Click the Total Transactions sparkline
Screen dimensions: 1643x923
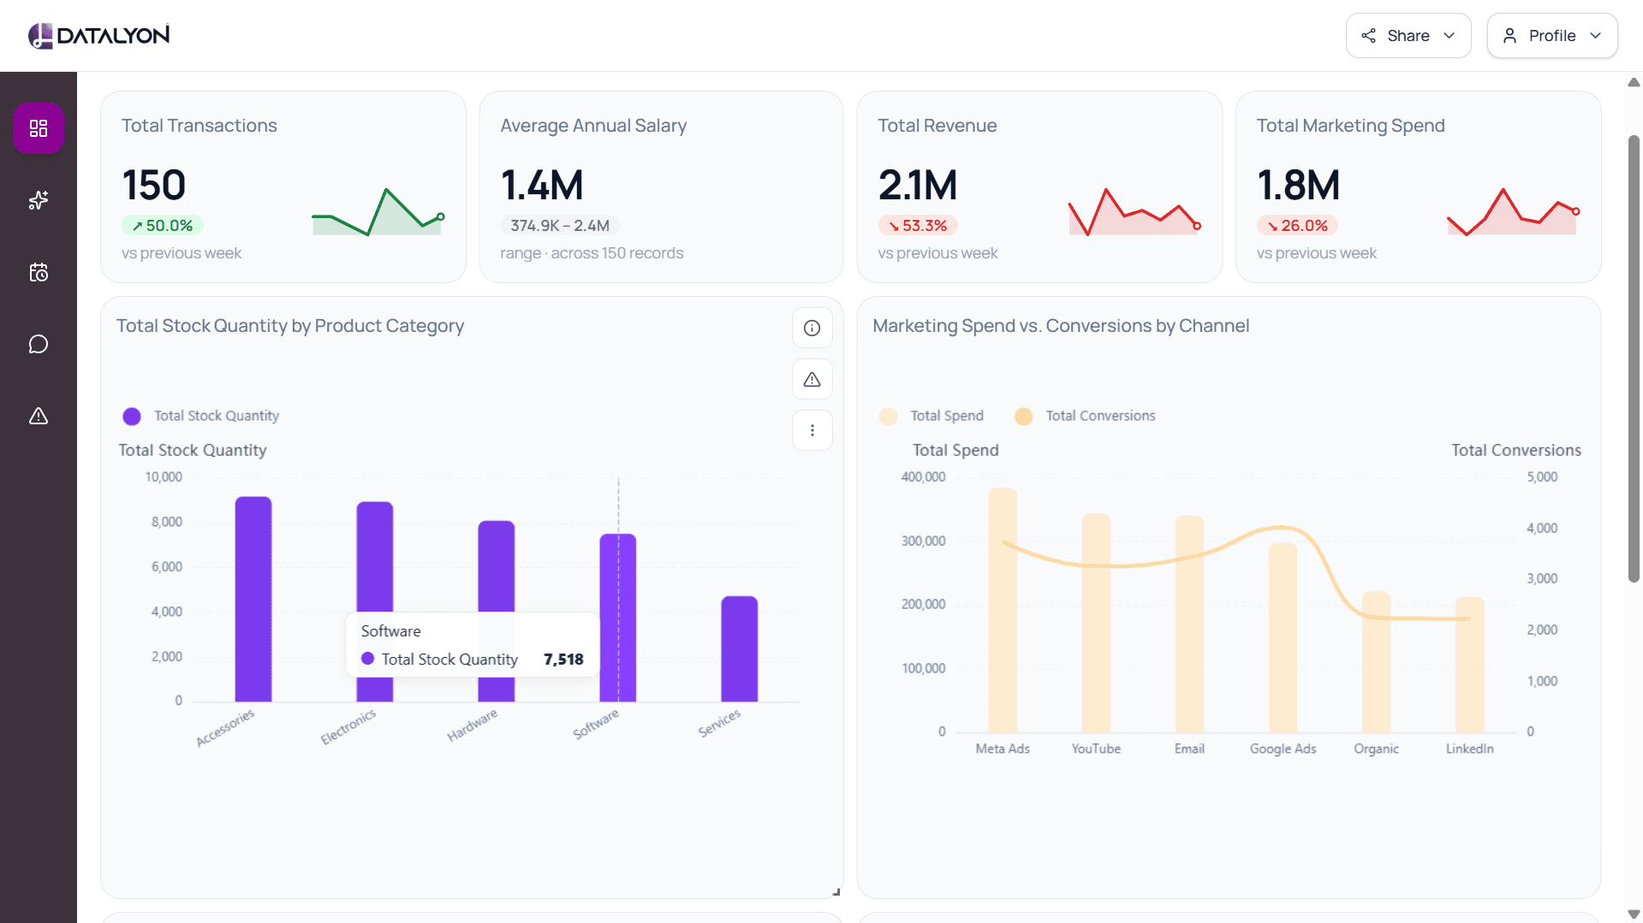click(378, 212)
